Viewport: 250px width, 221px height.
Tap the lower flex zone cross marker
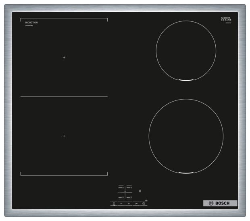click(x=64, y=136)
